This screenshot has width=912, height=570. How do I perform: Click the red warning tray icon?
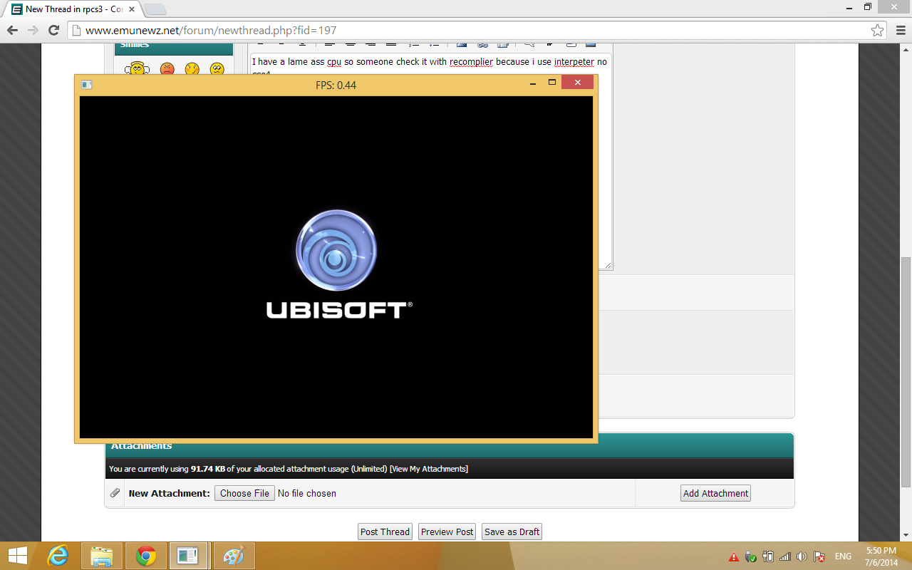734,556
